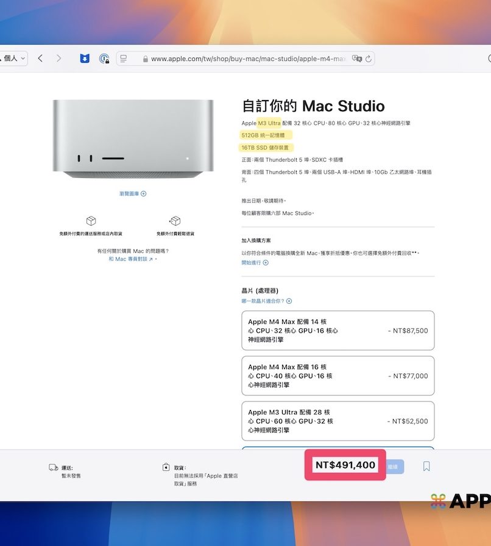Reload the page with refresh icon

[368, 59]
